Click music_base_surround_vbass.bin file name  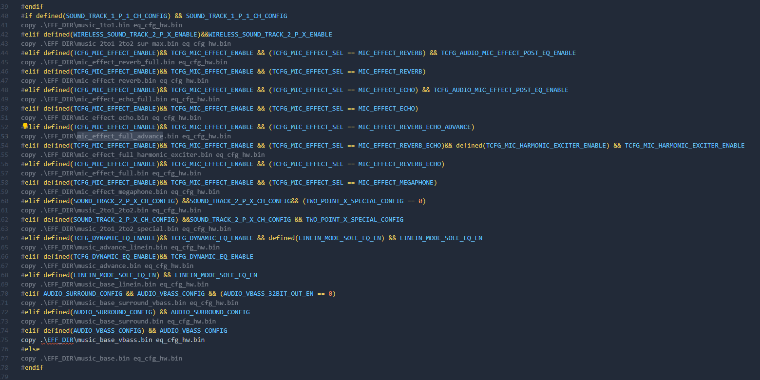(131, 303)
